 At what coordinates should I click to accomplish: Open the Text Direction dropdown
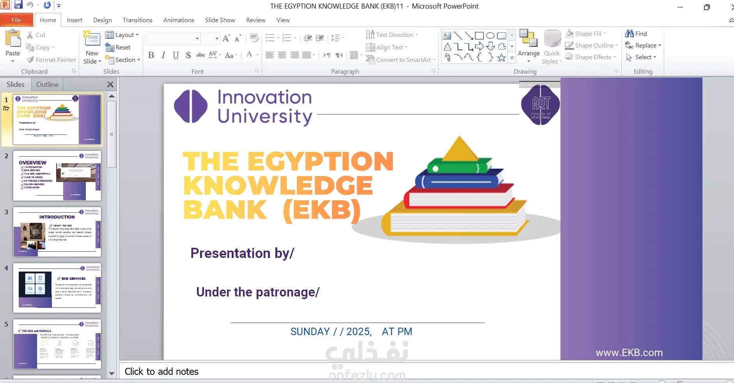pyautogui.click(x=392, y=35)
